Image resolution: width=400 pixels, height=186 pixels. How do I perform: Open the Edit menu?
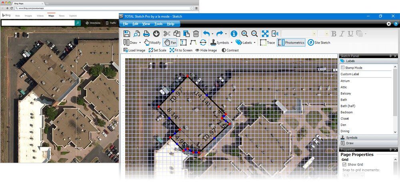[136, 24]
